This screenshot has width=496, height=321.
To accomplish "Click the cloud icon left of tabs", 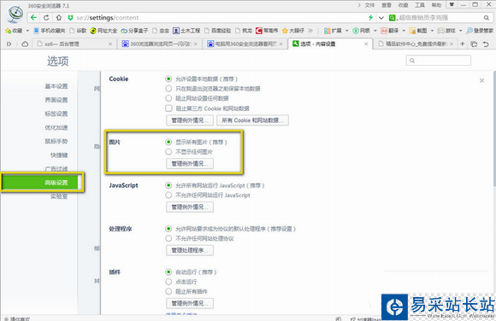I will [25, 44].
